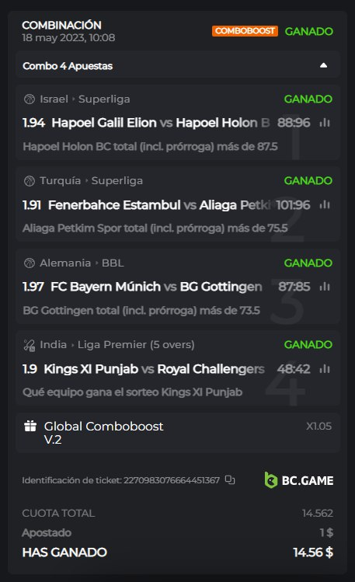Open stats for Hapoel Galil Elion match
This screenshot has width=355, height=582.
click(325, 123)
